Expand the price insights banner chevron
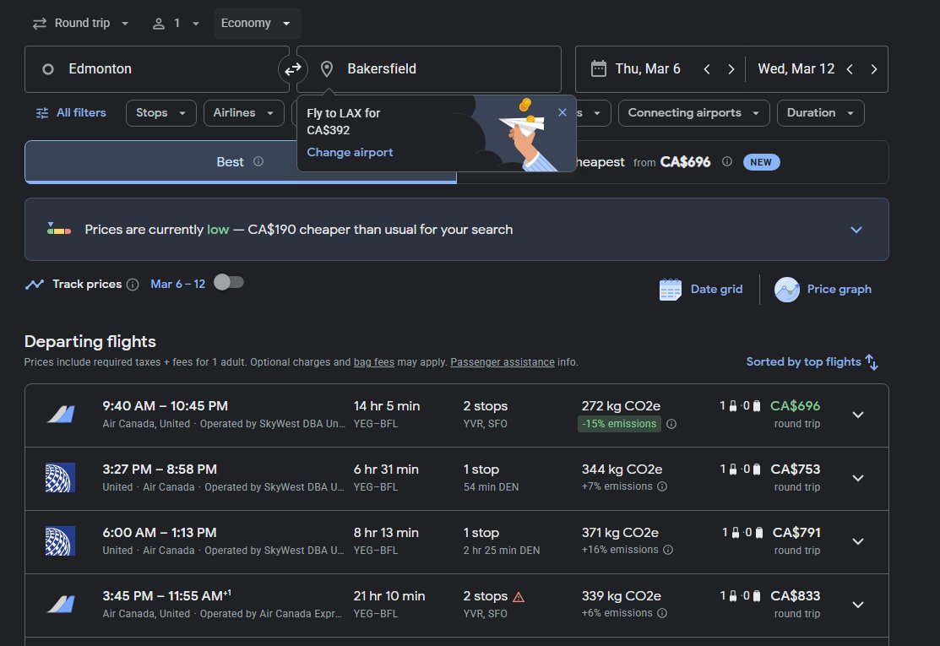This screenshot has width=940, height=646. pos(856,230)
